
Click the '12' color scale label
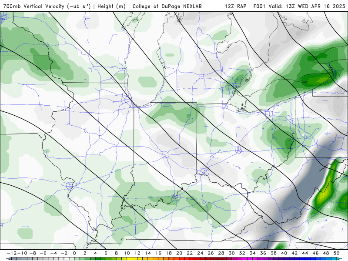coord(137,253)
